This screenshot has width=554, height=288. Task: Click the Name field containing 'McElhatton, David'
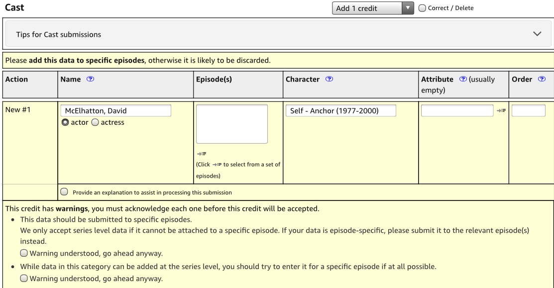point(115,110)
